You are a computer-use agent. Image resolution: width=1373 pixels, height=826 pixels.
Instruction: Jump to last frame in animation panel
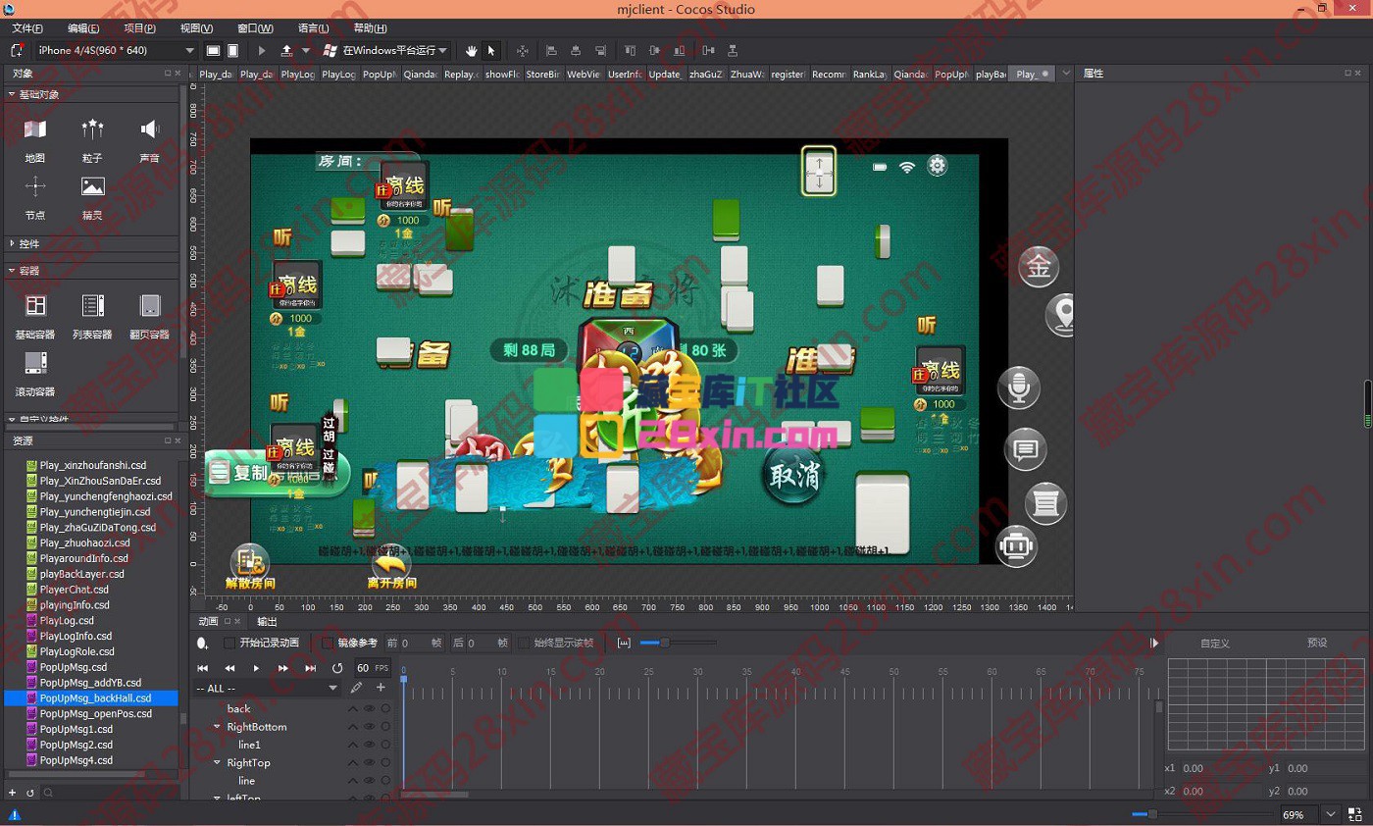coord(311,668)
